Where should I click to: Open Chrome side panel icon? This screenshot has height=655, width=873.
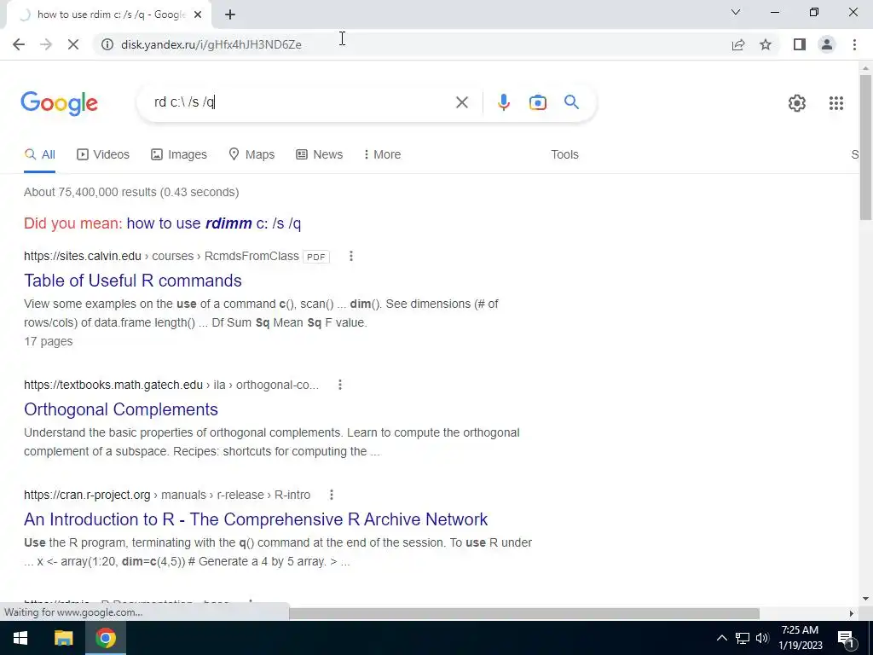(800, 44)
